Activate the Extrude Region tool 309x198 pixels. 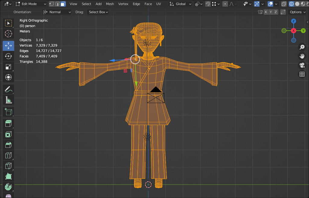8,124
